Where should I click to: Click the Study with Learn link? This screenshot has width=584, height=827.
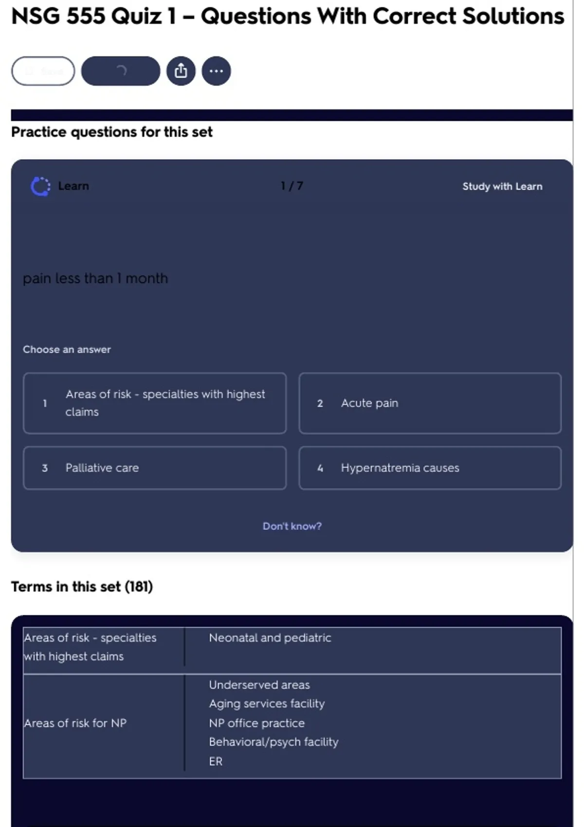click(502, 186)
